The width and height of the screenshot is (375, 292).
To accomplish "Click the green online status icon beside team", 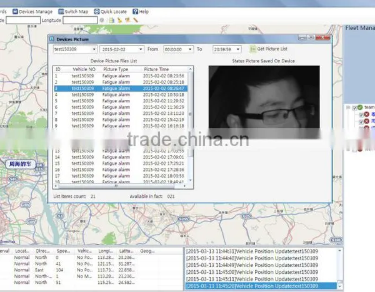I will [360, 107].
